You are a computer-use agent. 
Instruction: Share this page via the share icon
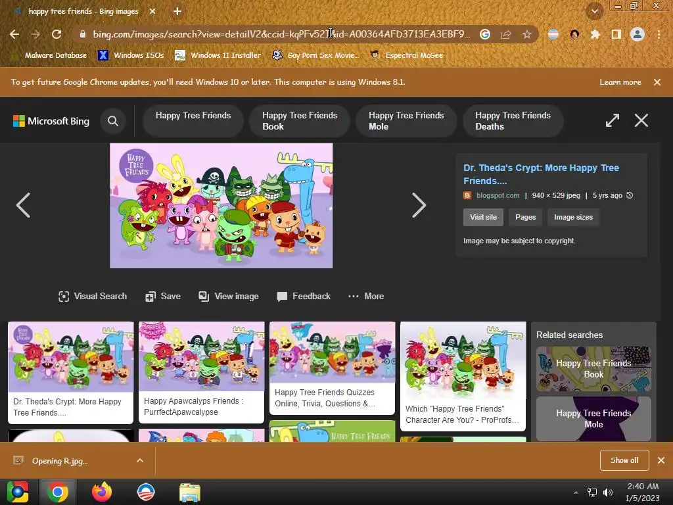(506, 34)
